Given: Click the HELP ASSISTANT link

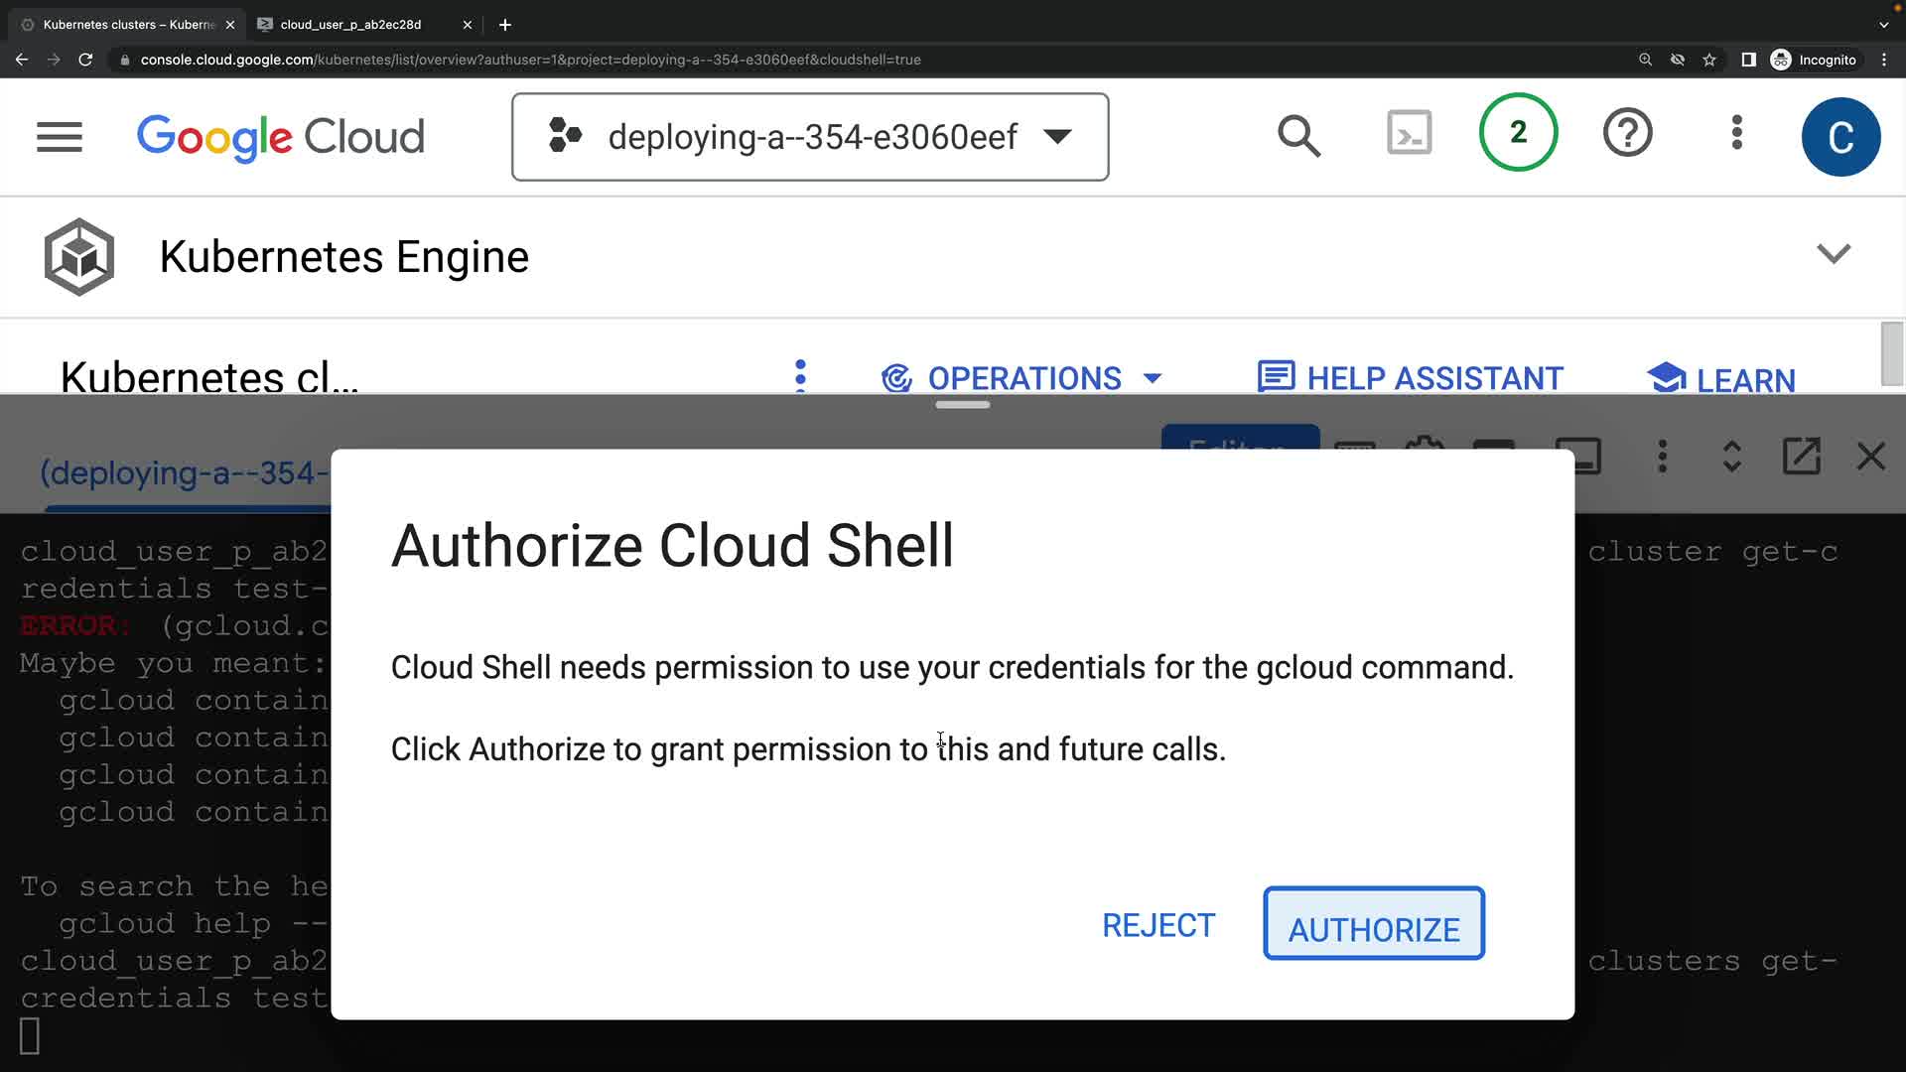Looking at the screenshot, I should pos(1411,378).
